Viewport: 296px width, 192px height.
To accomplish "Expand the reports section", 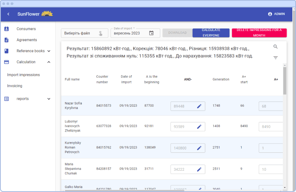I will 49,99.
